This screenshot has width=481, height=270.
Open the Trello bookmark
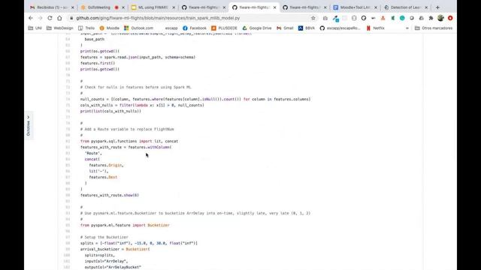click(86, 28)
